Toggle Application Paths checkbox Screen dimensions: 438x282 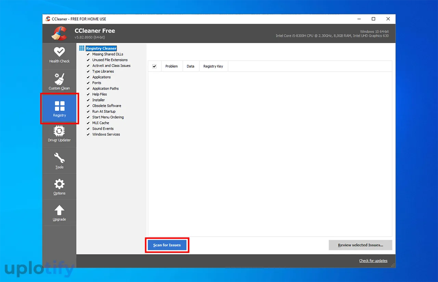click(x=88, y=88)
